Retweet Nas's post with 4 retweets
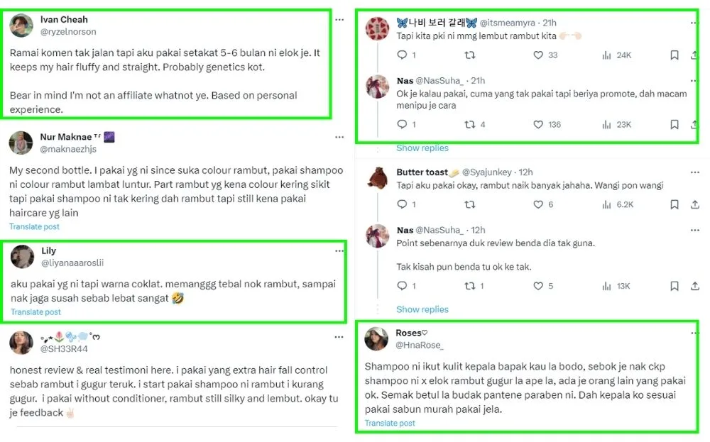The height and width of the screenshot is (442, 710). (469, 125)
